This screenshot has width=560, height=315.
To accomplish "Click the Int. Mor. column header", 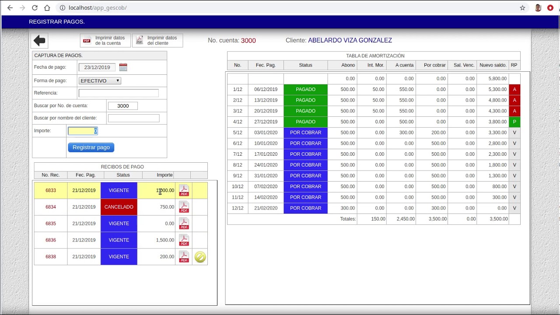I will click(372, 65).
